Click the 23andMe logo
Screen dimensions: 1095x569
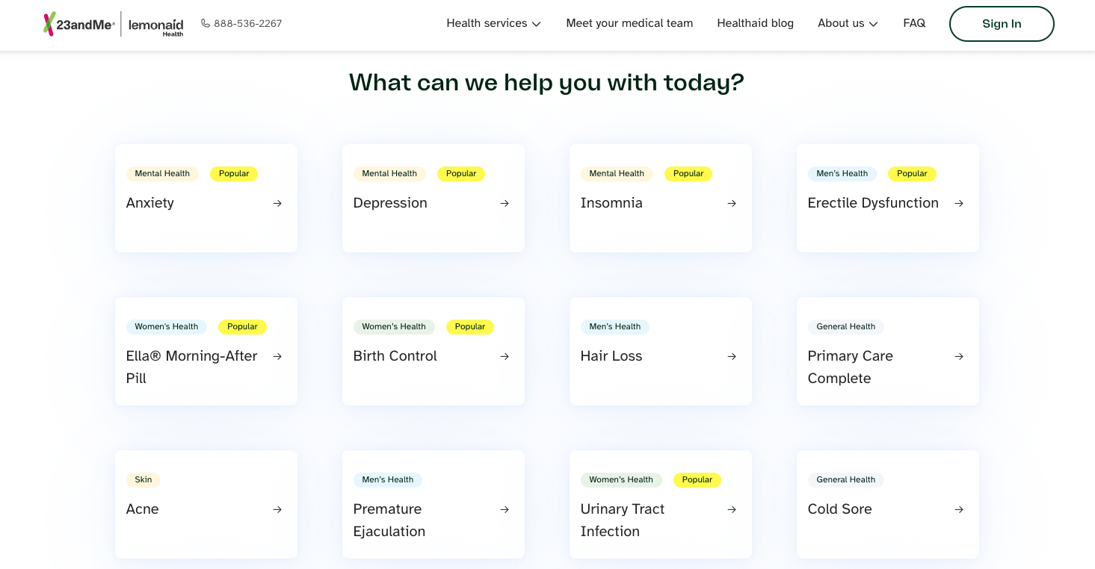(x=80, y=23)
